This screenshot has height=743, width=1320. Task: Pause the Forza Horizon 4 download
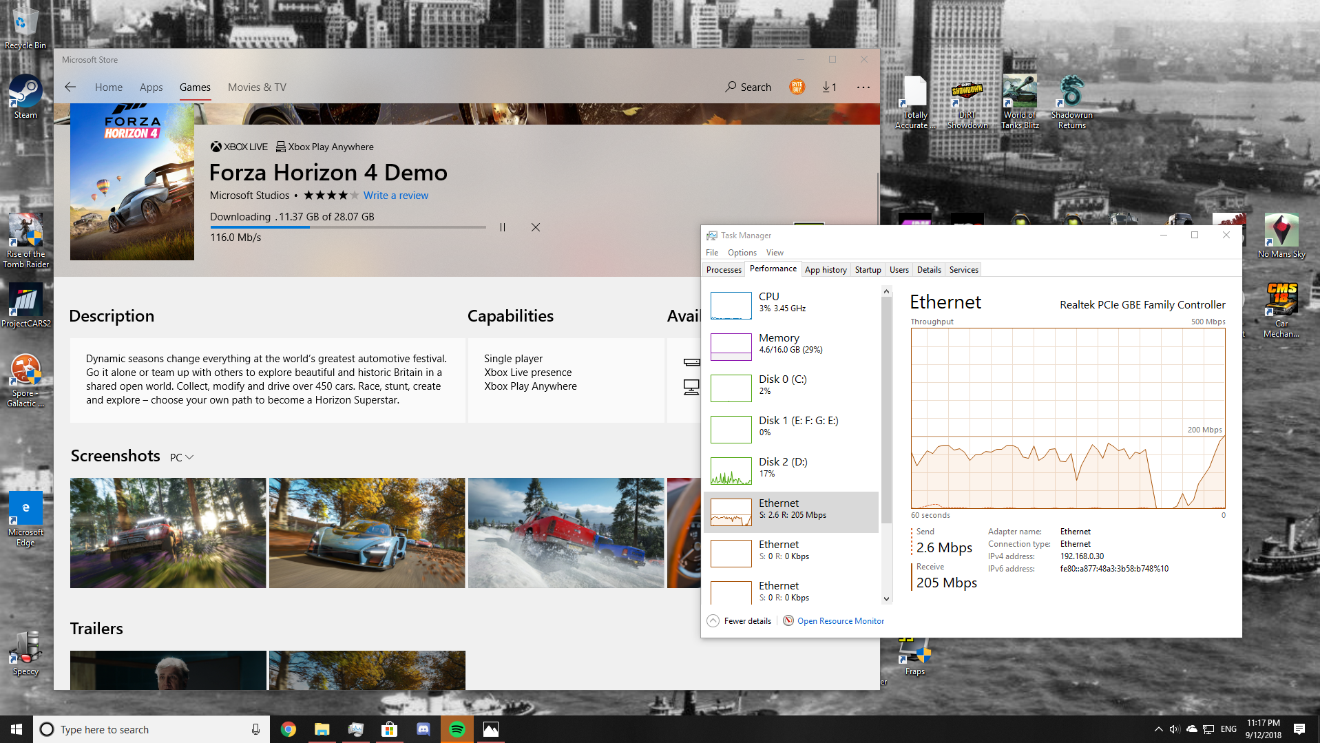(x=503, y=227)
